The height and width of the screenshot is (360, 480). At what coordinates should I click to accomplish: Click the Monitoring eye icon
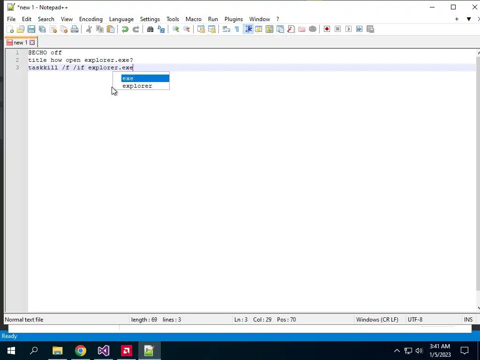pyautogui.click(x=313, y=29)
